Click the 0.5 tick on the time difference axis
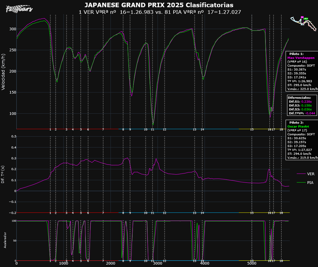The width and height of the screenshot is (318, 267). pyautogui.click(x=14, y=137)
